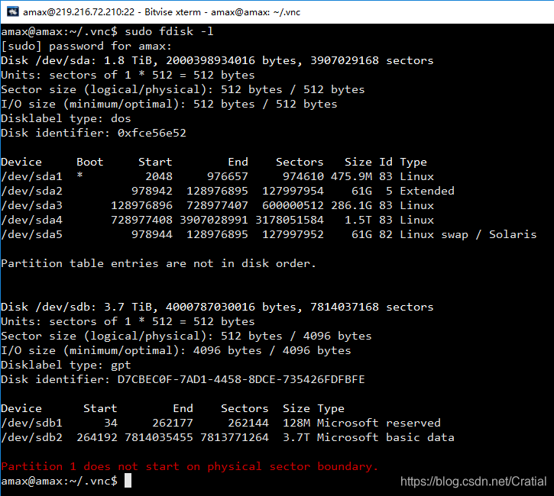Click the '/dev/sda2' device entry
Screen dimensions: 554x496
click(x=32, y=191)
